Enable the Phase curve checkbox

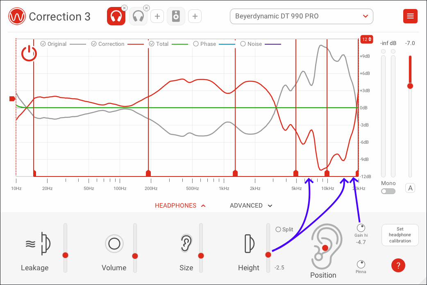(x=196, y=44)
